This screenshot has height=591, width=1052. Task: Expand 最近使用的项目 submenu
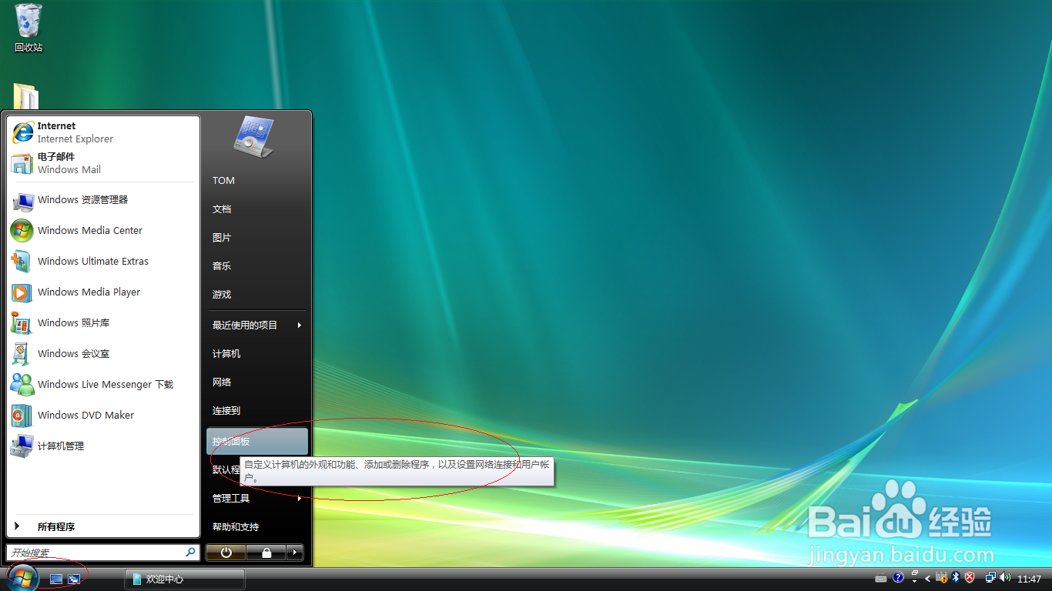click(x=257, y=326)
